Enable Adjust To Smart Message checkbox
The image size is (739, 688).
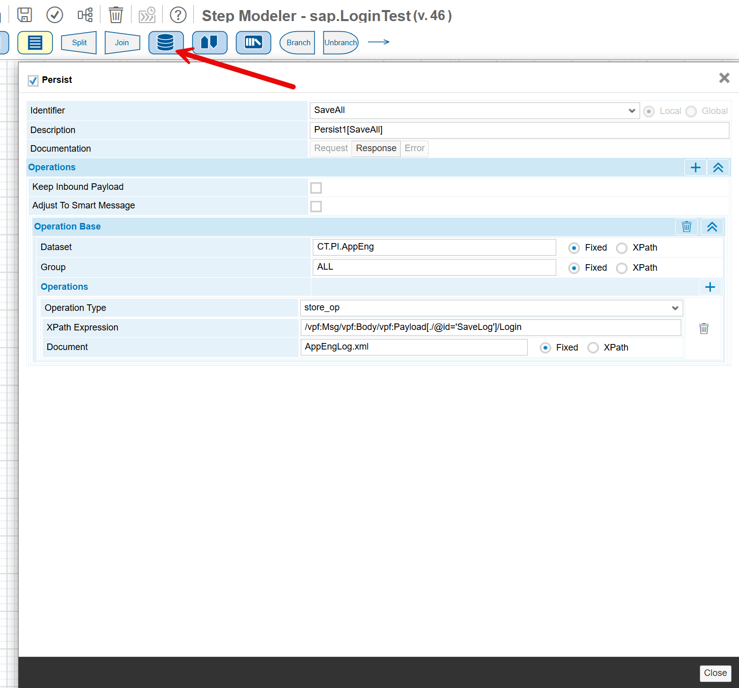point(316,206)
